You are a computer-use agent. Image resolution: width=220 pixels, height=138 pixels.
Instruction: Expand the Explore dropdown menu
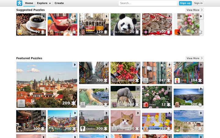[x=44, y=3]
